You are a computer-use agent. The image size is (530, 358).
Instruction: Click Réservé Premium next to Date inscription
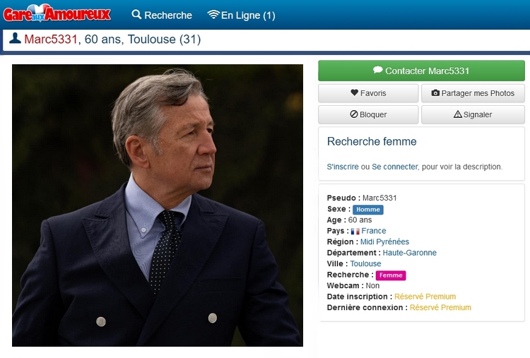(x=425, y=297)
